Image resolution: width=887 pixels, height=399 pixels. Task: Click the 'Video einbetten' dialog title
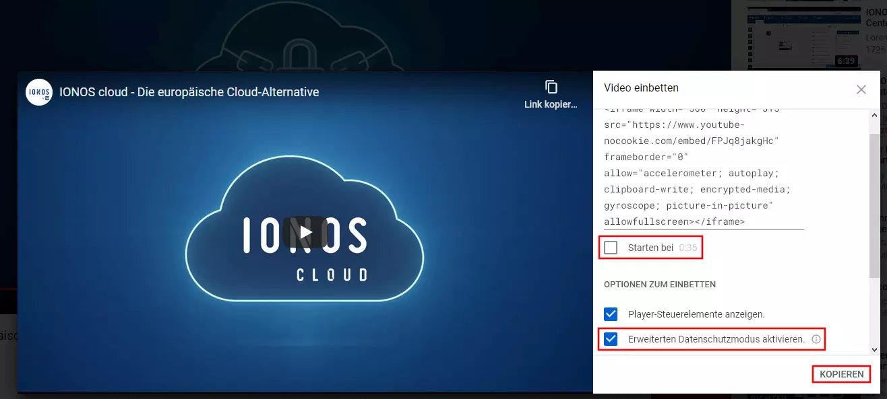(641, 88)
